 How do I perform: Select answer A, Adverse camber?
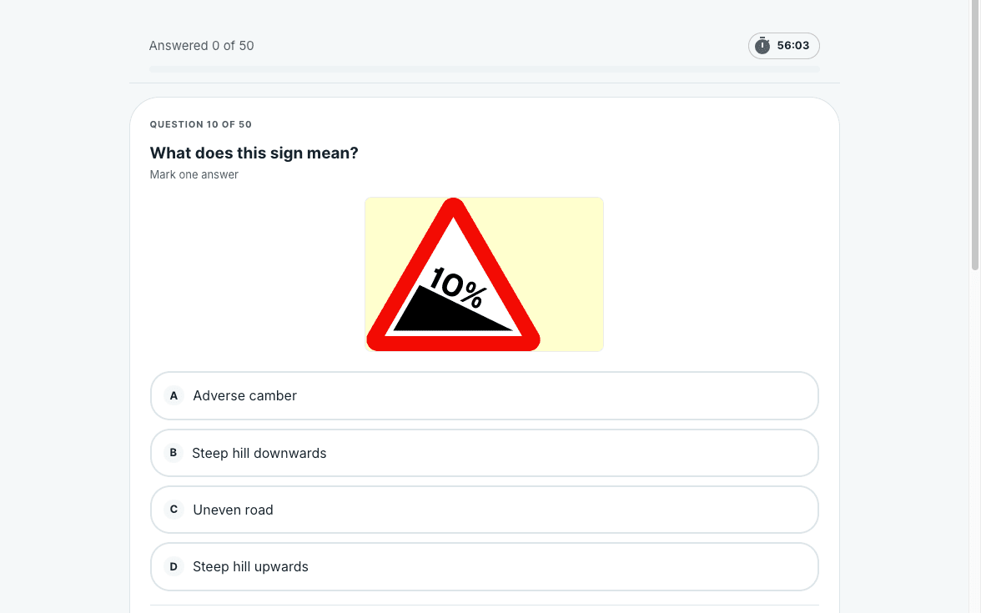point(484,396)
